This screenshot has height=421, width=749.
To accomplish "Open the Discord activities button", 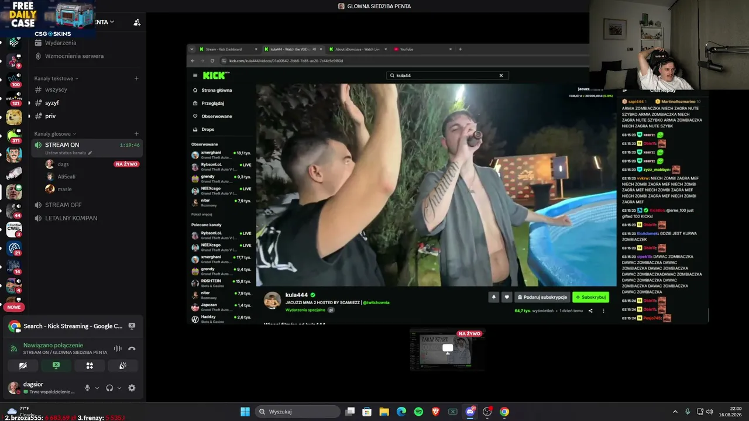I will click(x=90, y=365).
